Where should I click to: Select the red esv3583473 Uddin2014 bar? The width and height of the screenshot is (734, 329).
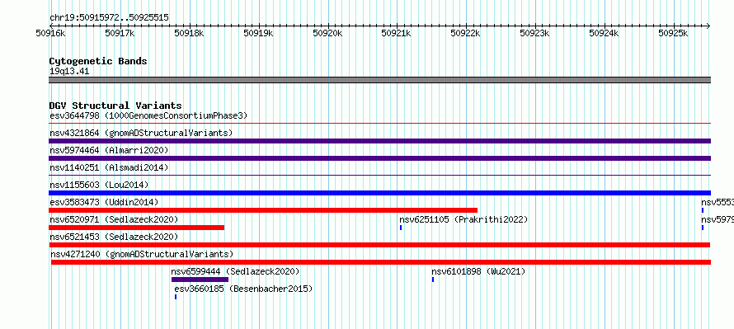click(263, 210)
